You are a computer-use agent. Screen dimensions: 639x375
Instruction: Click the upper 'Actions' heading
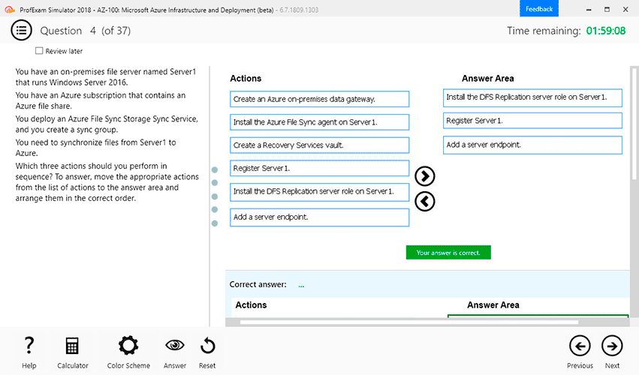click(x=246, y=78)
